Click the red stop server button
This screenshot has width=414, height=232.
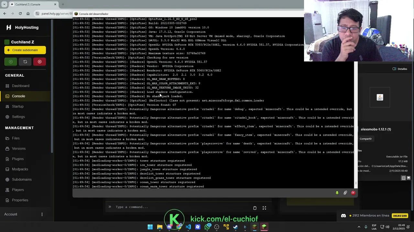tap(39, 62)
